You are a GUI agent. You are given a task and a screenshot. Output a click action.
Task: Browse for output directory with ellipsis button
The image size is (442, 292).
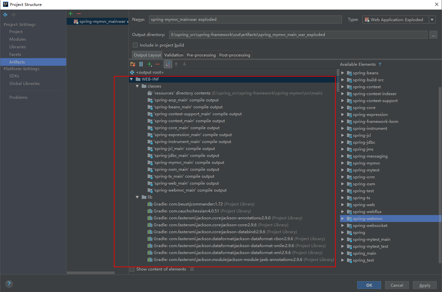tap(433, 35)
